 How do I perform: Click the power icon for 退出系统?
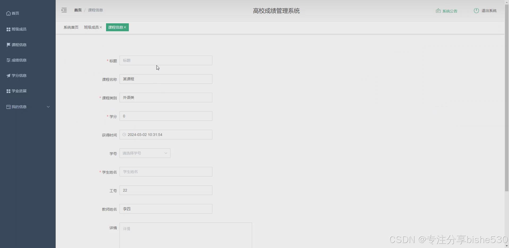[476, 11]
